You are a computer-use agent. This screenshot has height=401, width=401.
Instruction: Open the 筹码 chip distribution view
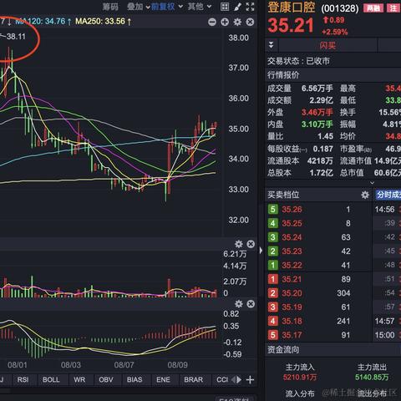tap(110, 7)
